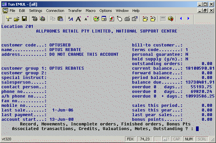The height and width of the screenshot is (143, 216).
Task: Increase font size with large A icon
Action: click(x=78, y=19)
